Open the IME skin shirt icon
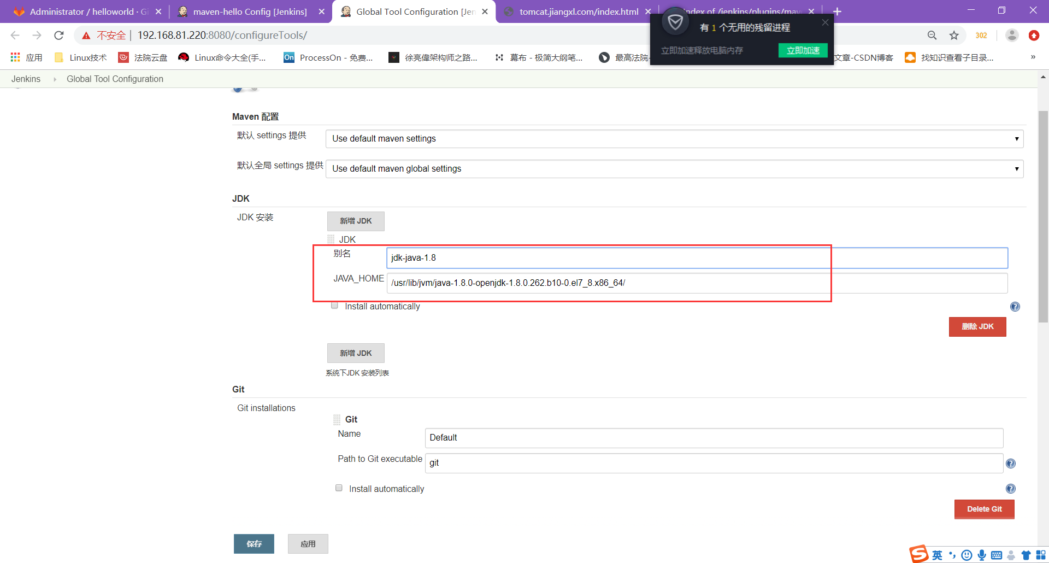The height and width of the screenshot is (563, 1049). click(1026, 555)
